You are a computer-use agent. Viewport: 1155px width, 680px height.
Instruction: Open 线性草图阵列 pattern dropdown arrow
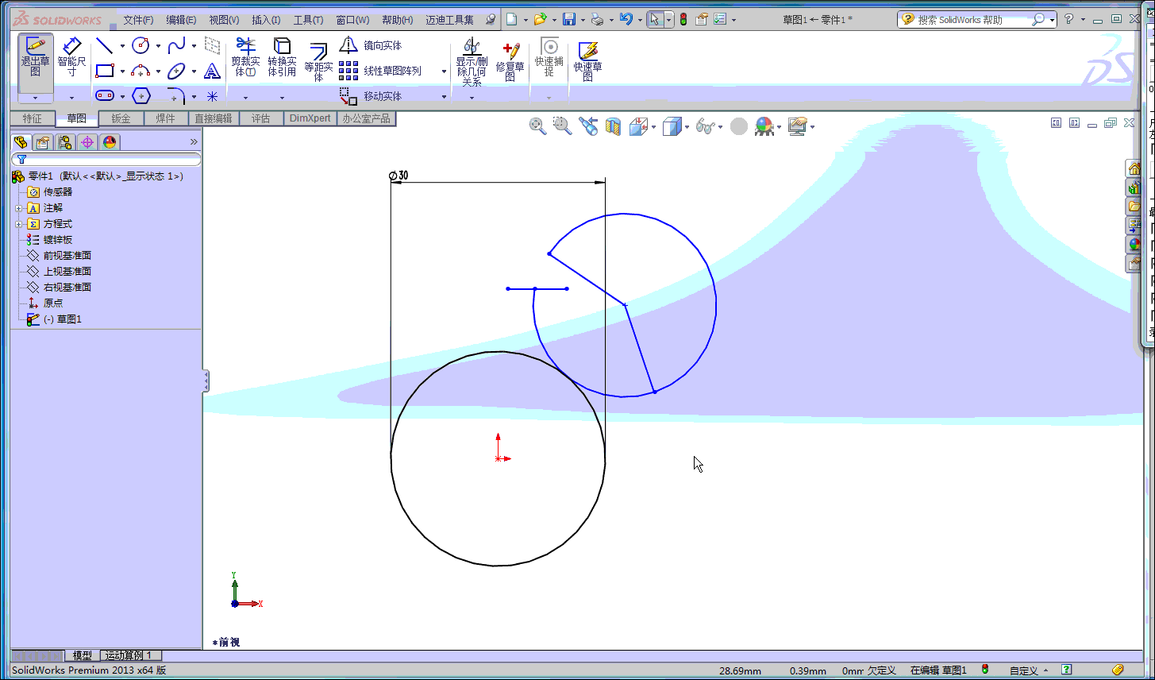click(x=444, y=71)
